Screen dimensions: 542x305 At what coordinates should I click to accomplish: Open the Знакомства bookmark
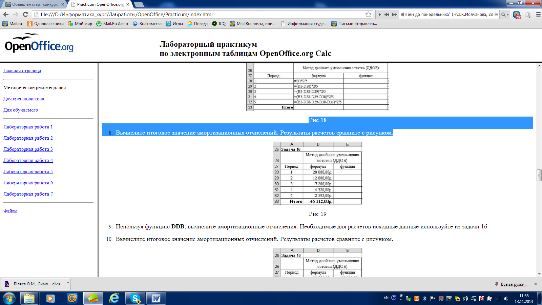click(147, 24)
